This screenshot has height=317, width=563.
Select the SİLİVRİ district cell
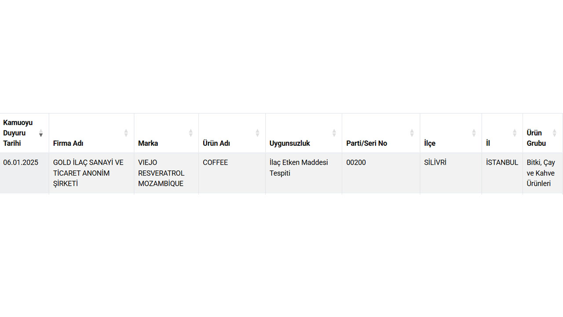[451, 173]
